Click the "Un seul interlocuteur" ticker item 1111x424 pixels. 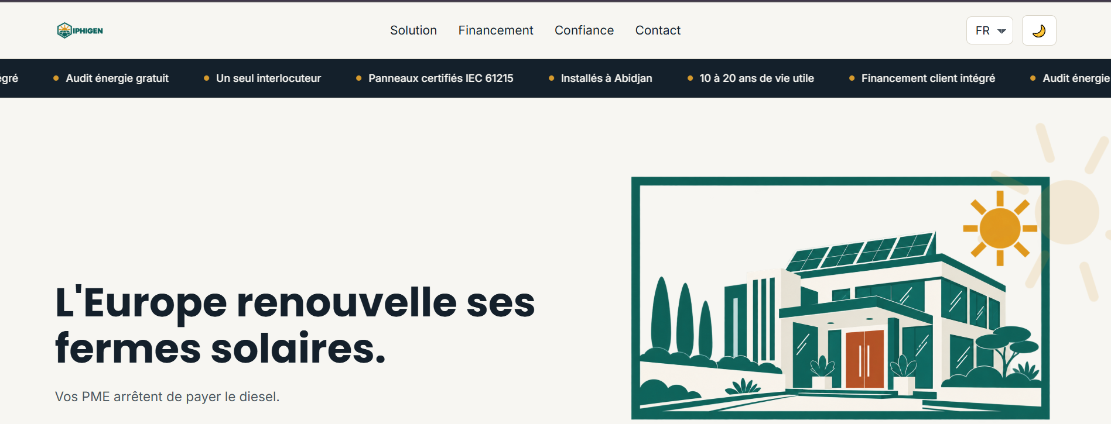pos(268,78)
